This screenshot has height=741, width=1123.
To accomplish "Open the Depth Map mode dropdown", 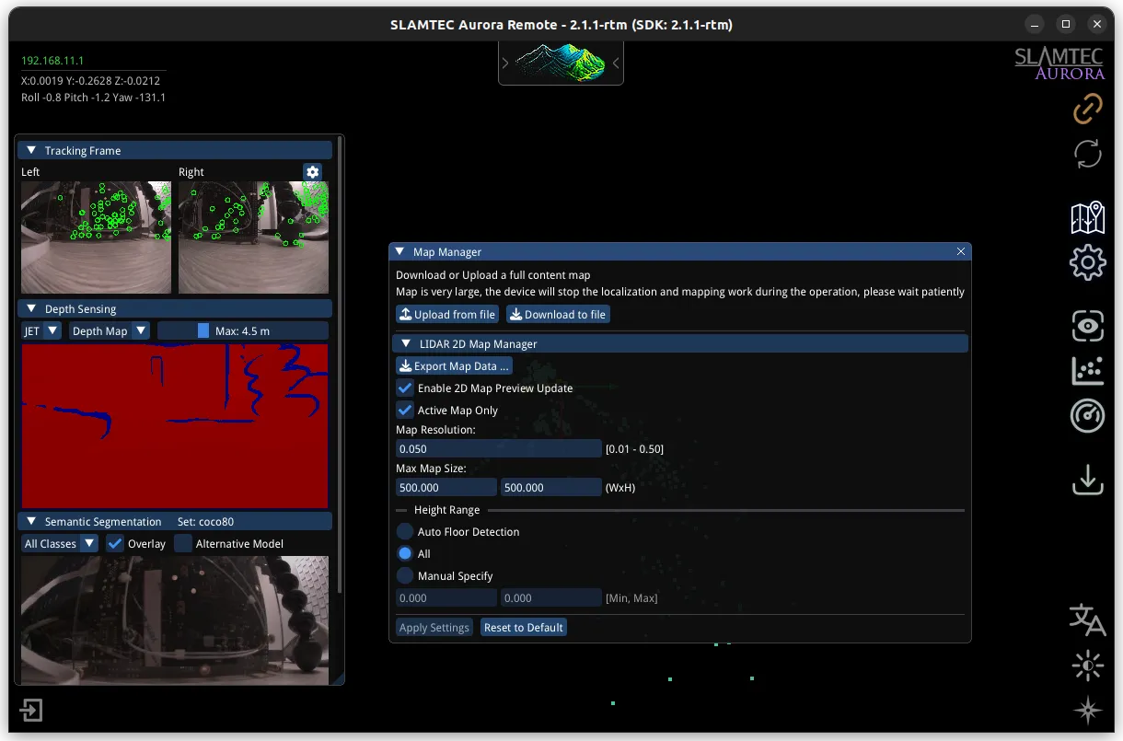I will [109, 330].
